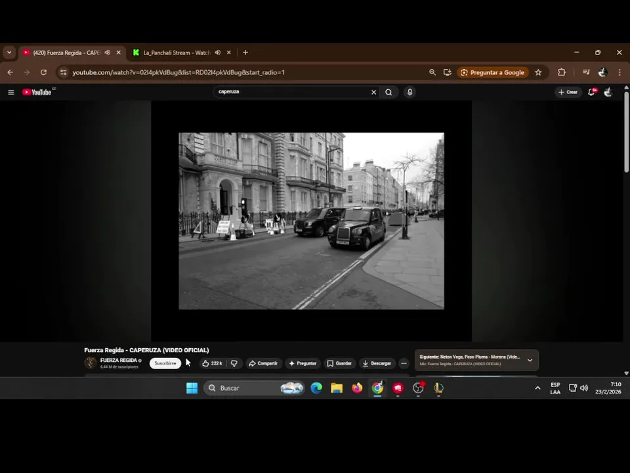Go to the YouTube home logo
630x473 pixels.
point(37,92)
